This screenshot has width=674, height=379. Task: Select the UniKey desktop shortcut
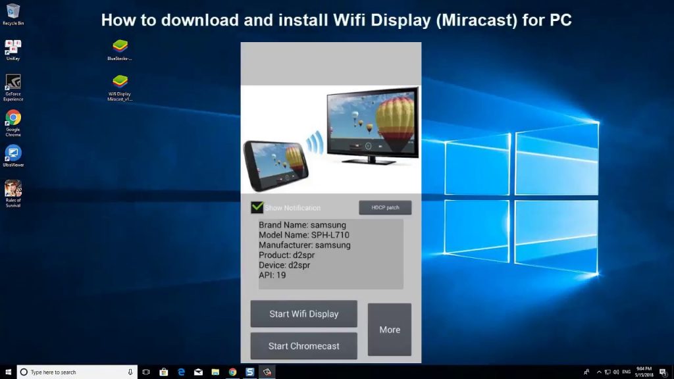click(x=13, y=50)
